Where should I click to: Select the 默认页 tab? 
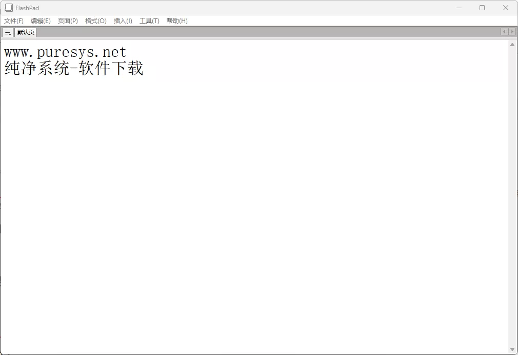(25, 32)
